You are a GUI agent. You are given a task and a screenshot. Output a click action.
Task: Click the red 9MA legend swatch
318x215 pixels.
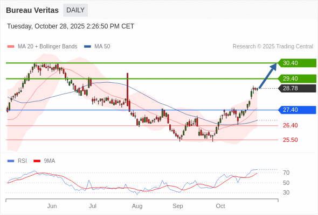[37, 161]
